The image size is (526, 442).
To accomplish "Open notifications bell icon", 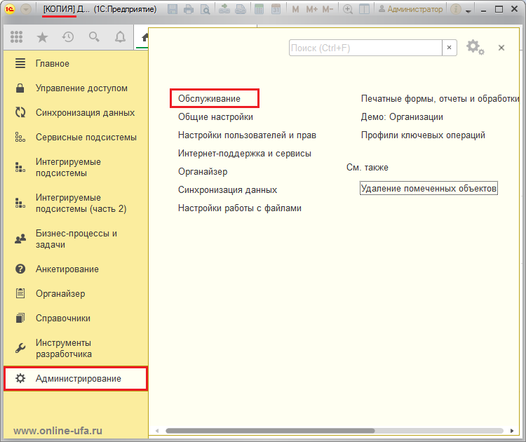I will [x=120, y=37].
